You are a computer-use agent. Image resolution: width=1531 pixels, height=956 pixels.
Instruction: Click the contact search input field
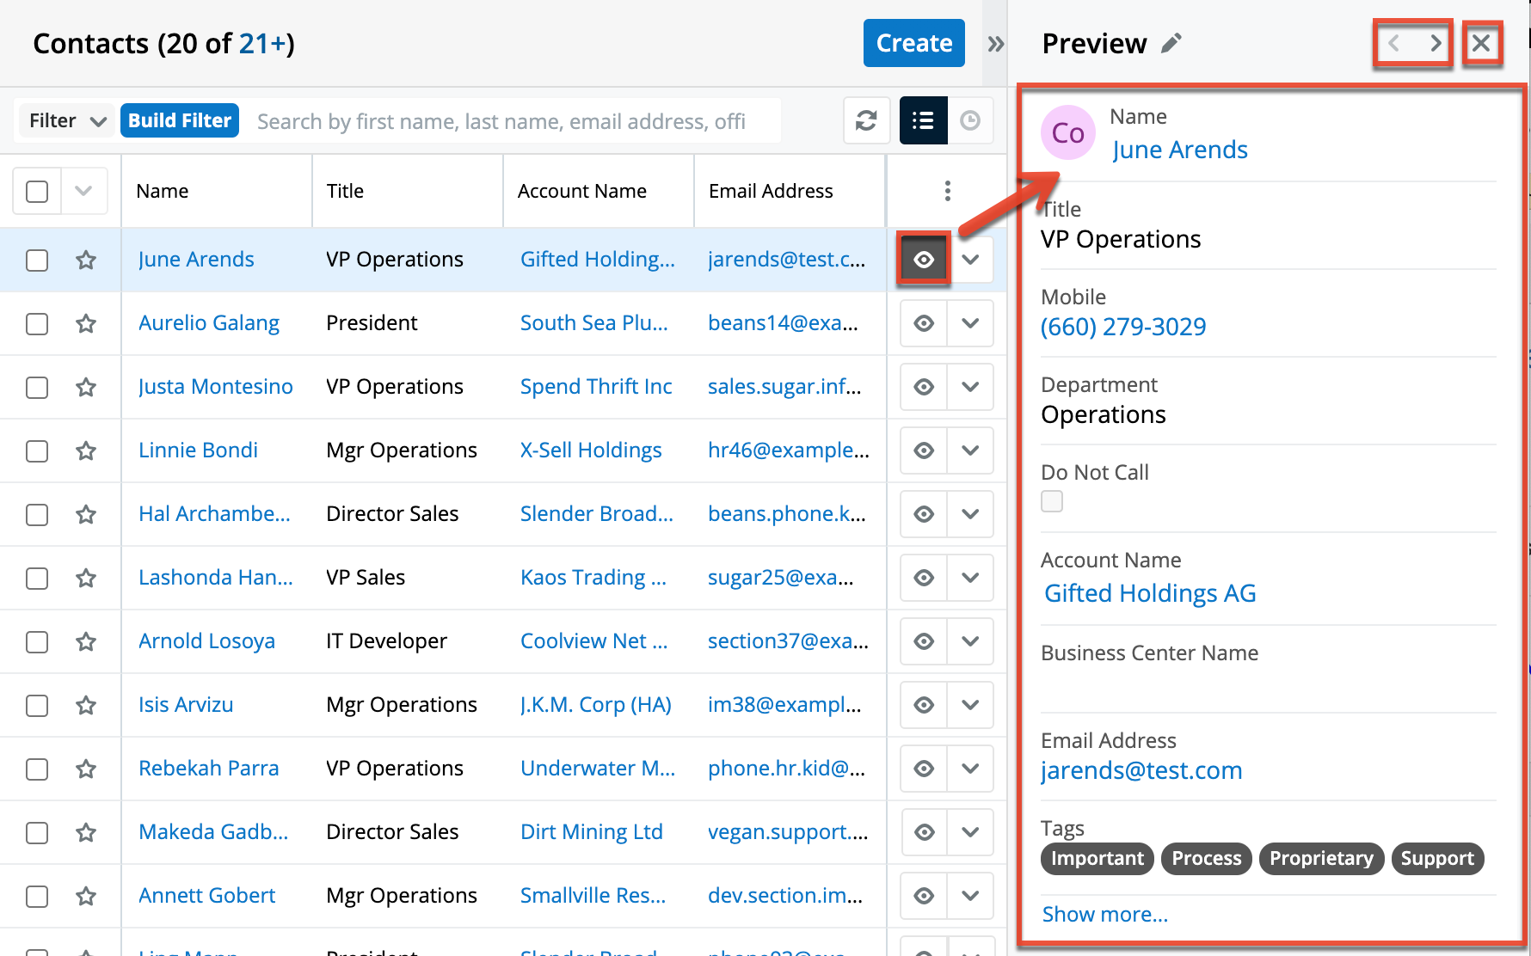coord(516,121)
